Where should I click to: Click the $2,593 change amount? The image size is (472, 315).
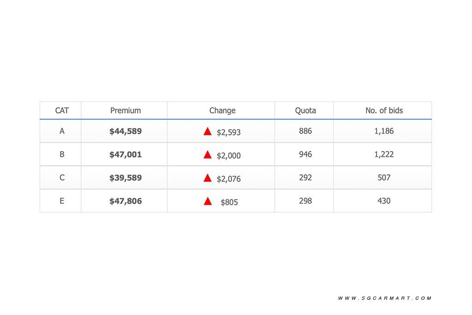pos(229,132)
